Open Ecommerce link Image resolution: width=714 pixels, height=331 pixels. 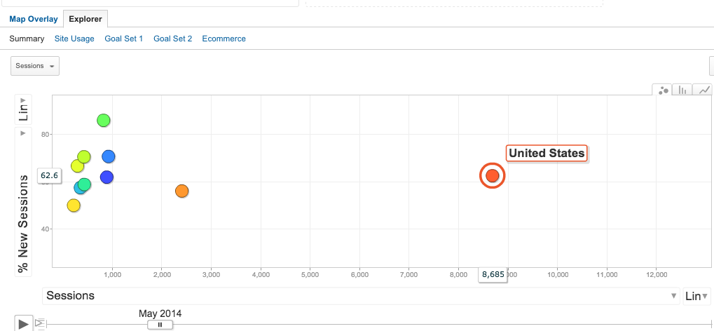[x=224, y=39]
